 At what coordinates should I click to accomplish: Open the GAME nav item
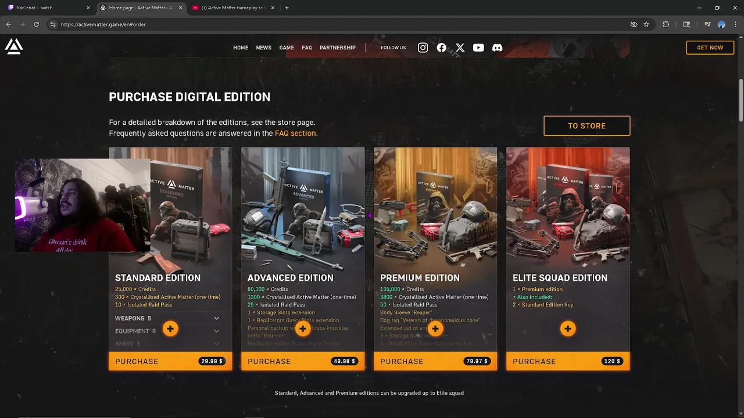(x=287, y=48)
